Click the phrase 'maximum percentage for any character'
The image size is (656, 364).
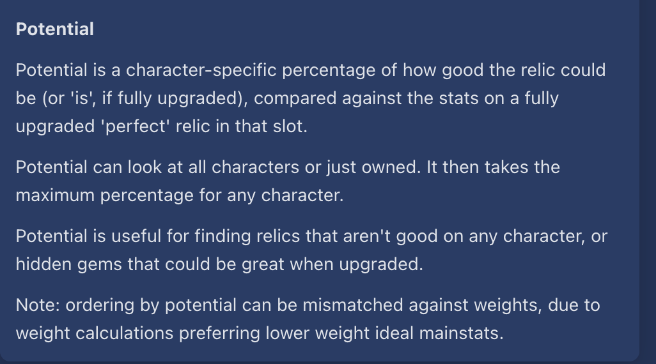179,195
